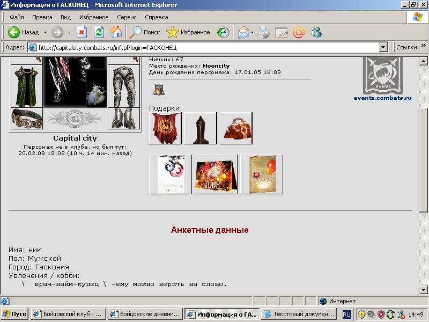
Task: Click the dark bottle statue gift
Action: (x=201, y=128)
